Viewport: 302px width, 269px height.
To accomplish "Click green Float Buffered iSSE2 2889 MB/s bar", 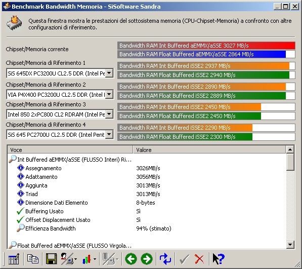I will tap(206, 96).
